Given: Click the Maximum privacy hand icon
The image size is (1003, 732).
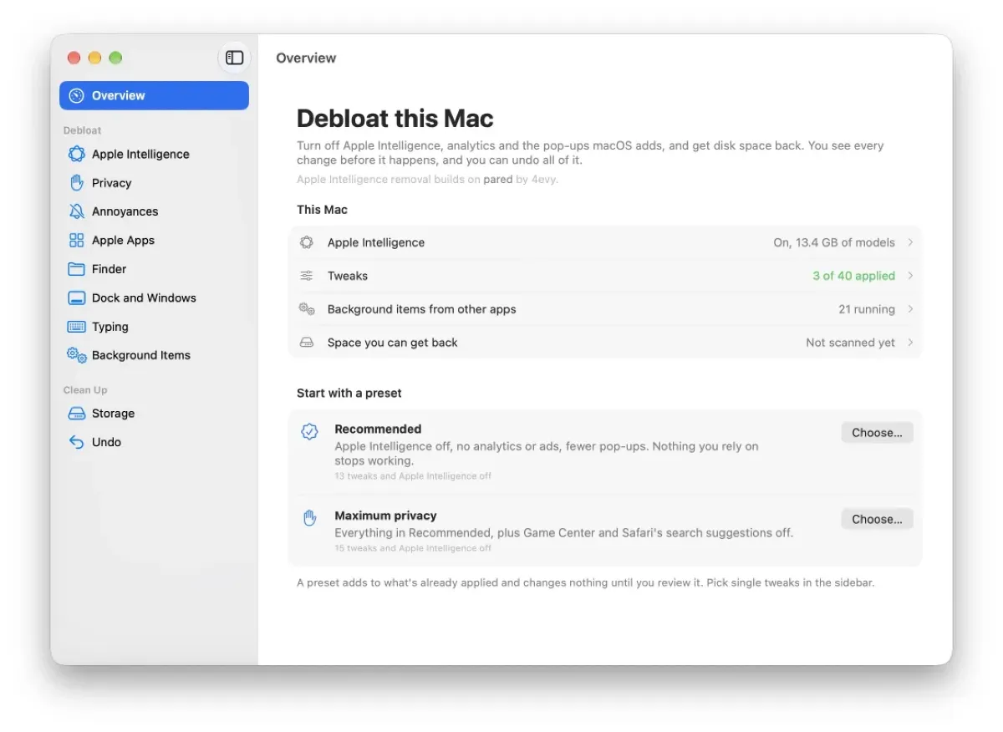Looking at the screenshot, I should (x=309, y=518).
